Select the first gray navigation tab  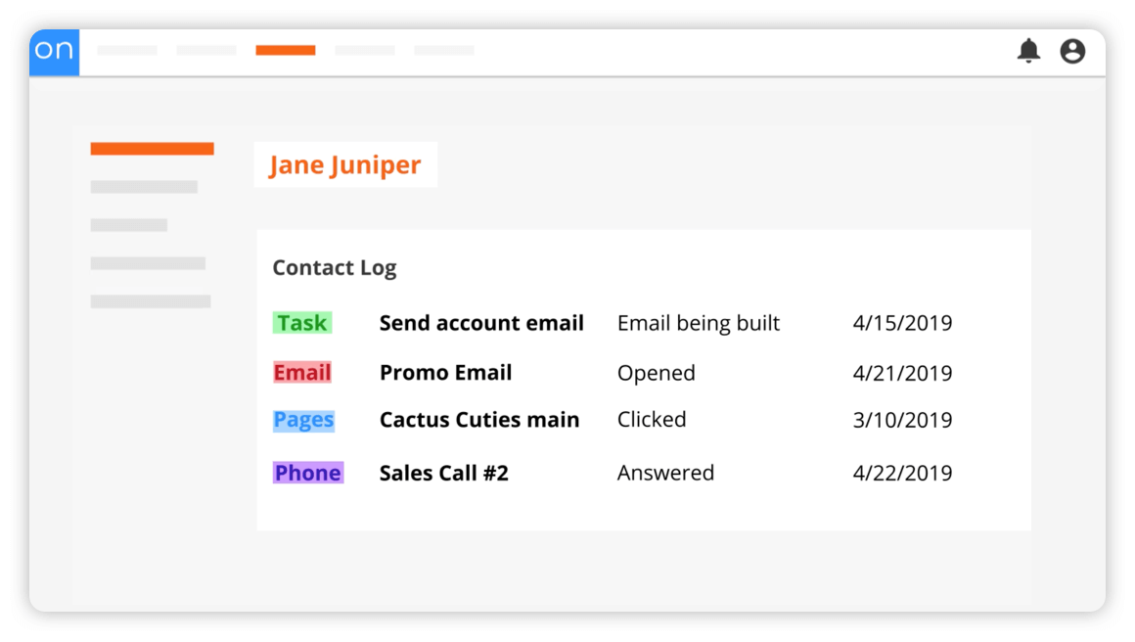coord(127,51)
